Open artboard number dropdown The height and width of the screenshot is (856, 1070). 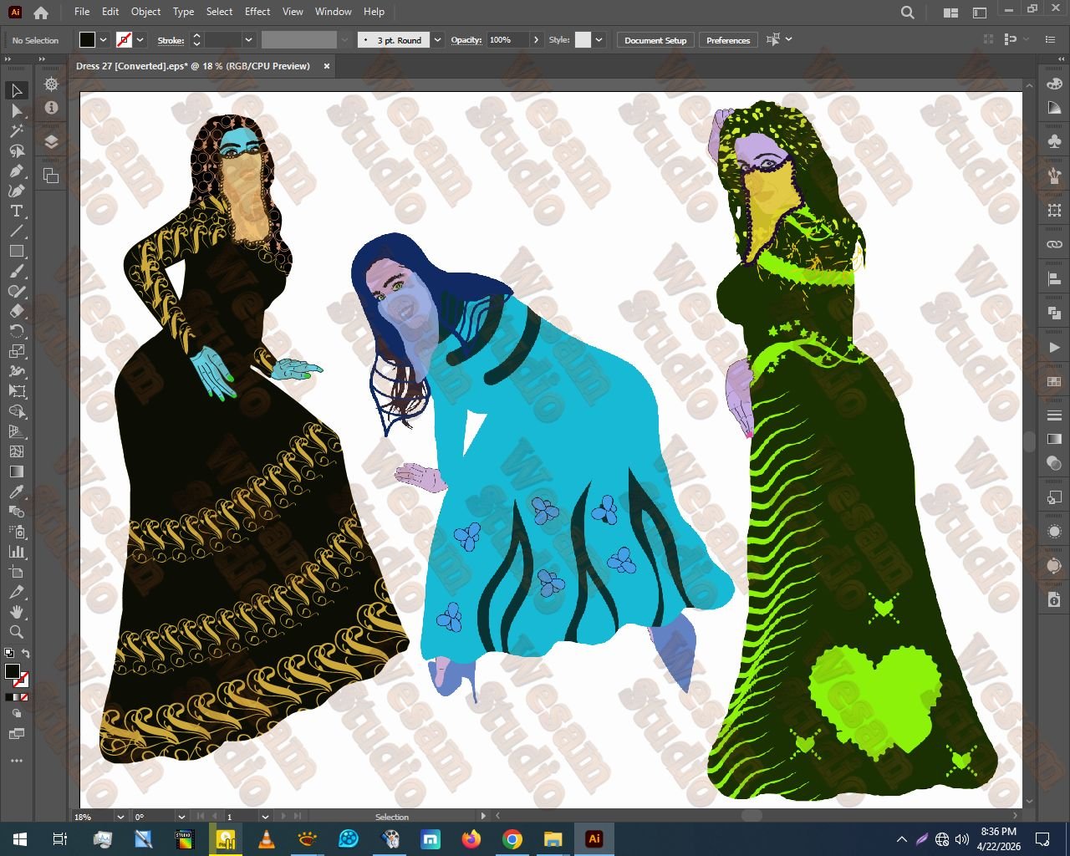265,817
